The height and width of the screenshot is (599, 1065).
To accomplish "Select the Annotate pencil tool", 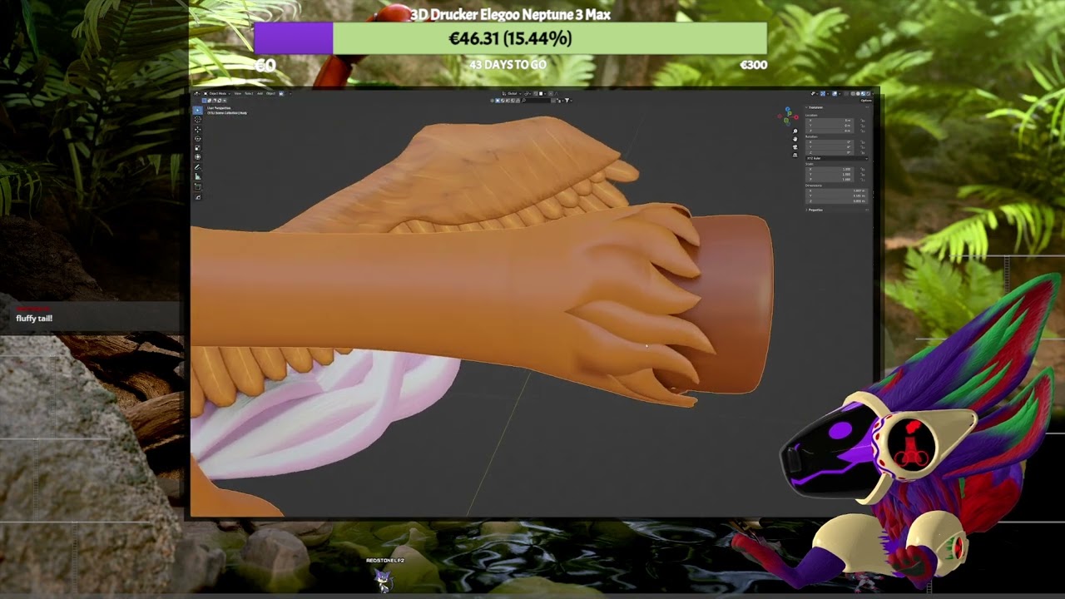I will (197, 167).
